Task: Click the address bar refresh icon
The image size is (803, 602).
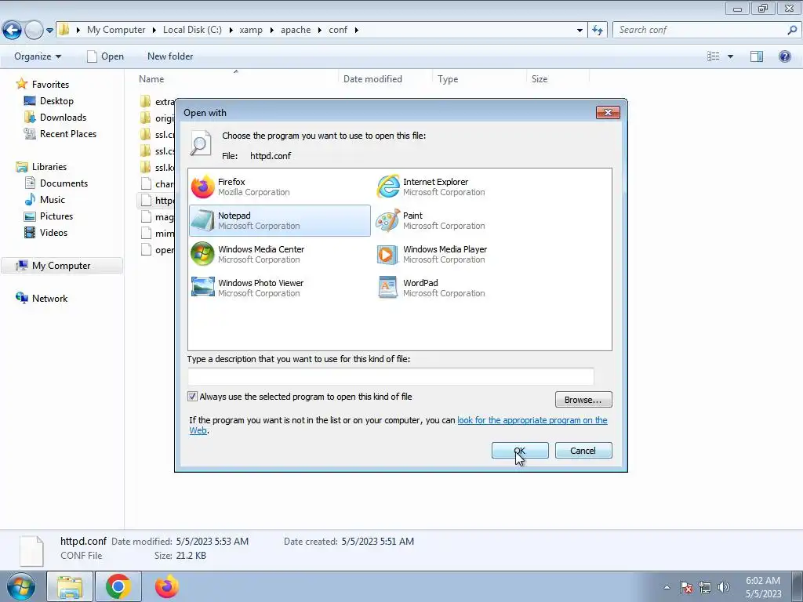Action: click(x=598, y=31)
